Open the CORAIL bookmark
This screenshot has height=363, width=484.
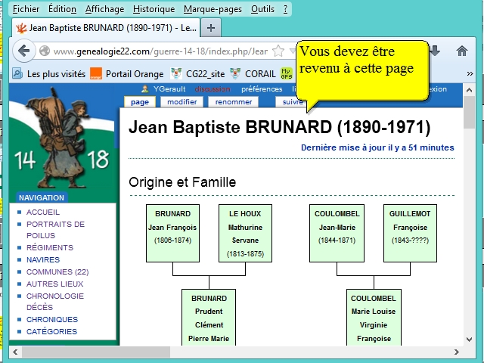256,73
